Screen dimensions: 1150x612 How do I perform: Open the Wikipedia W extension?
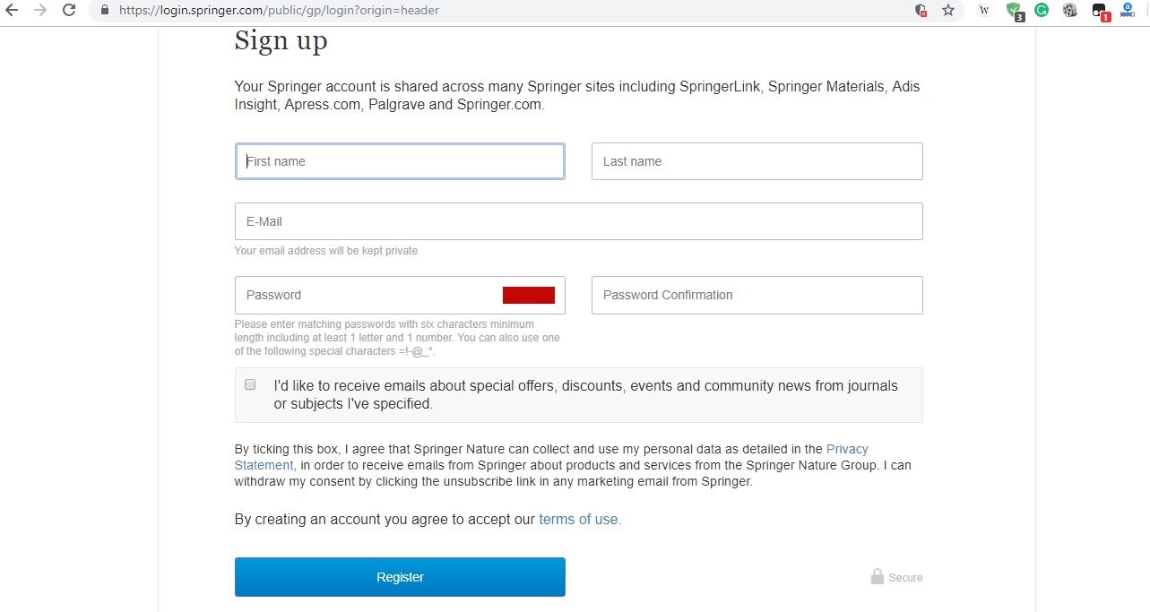pos(984,11)
